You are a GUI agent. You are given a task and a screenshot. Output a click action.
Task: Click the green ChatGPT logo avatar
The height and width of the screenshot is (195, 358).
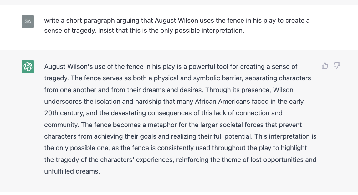click(x=28, y=67)
